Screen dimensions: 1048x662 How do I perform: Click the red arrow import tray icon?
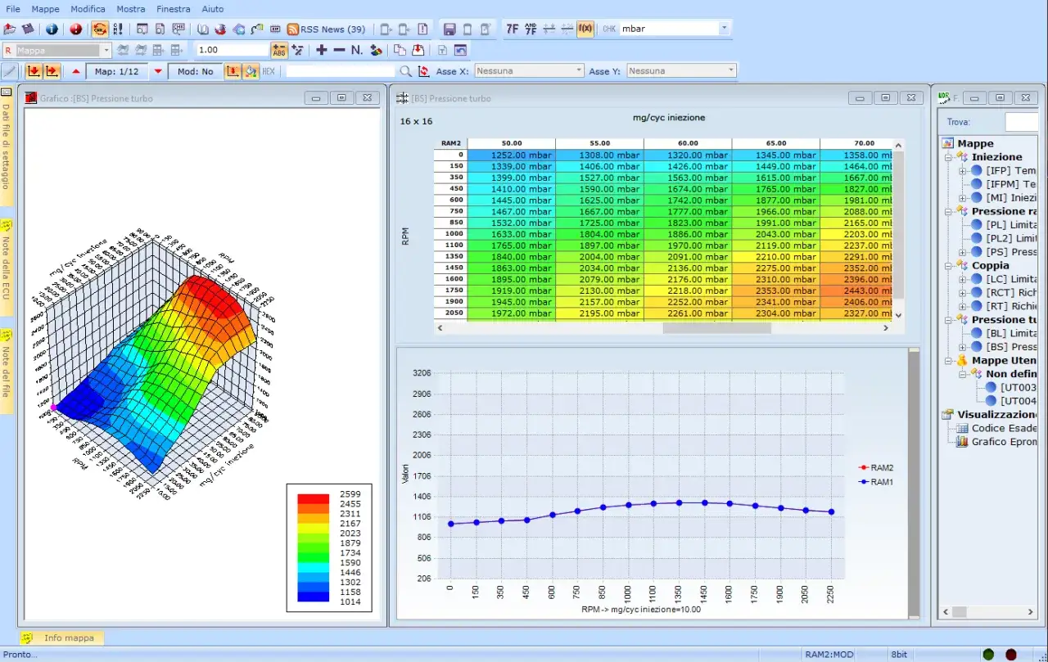(x=418, y=50)
